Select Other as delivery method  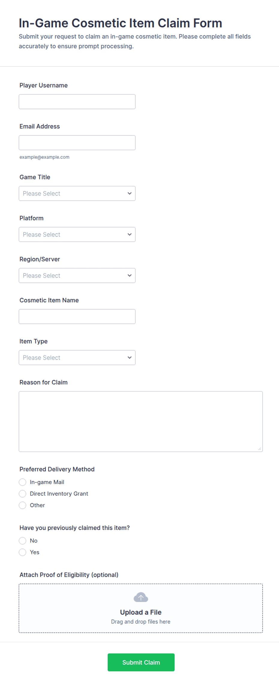22,505
